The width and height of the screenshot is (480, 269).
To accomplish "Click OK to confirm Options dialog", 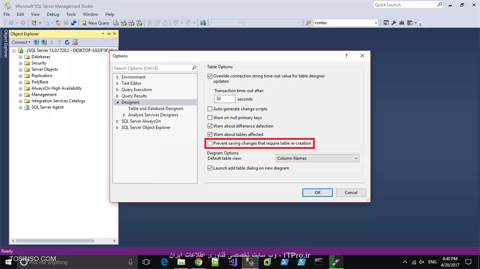I will pos(317,192).
